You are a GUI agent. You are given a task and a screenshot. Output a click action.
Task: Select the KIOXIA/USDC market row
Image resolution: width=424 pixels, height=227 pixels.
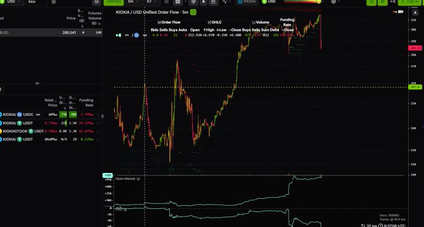pyautogui.click(x=51, y=114)
